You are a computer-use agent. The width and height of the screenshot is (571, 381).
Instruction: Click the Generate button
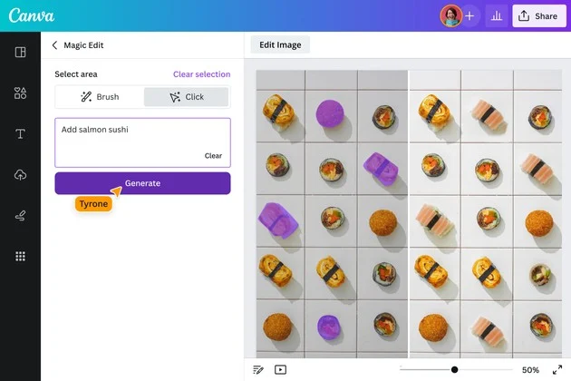[142, 183]
